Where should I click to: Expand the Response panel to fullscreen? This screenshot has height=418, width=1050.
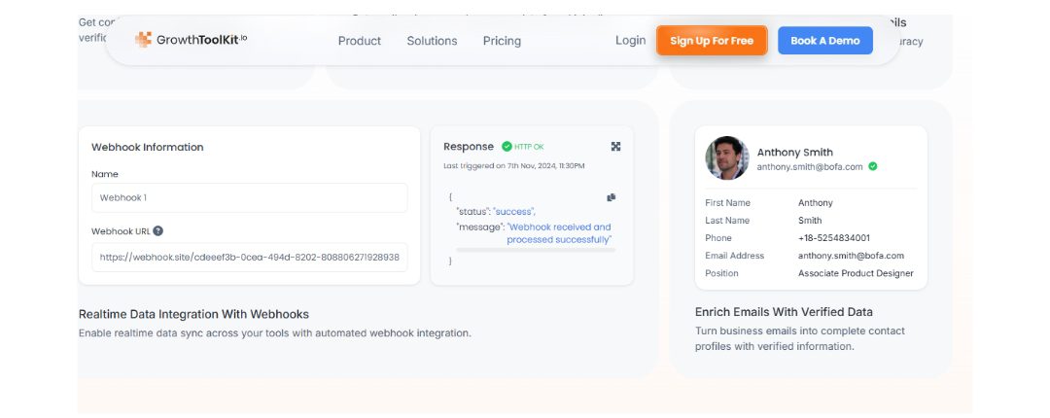(615, 147)
